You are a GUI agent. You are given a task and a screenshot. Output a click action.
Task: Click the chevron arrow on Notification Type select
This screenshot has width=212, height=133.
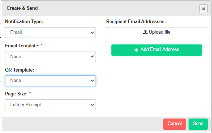click(x=92, y=33)
